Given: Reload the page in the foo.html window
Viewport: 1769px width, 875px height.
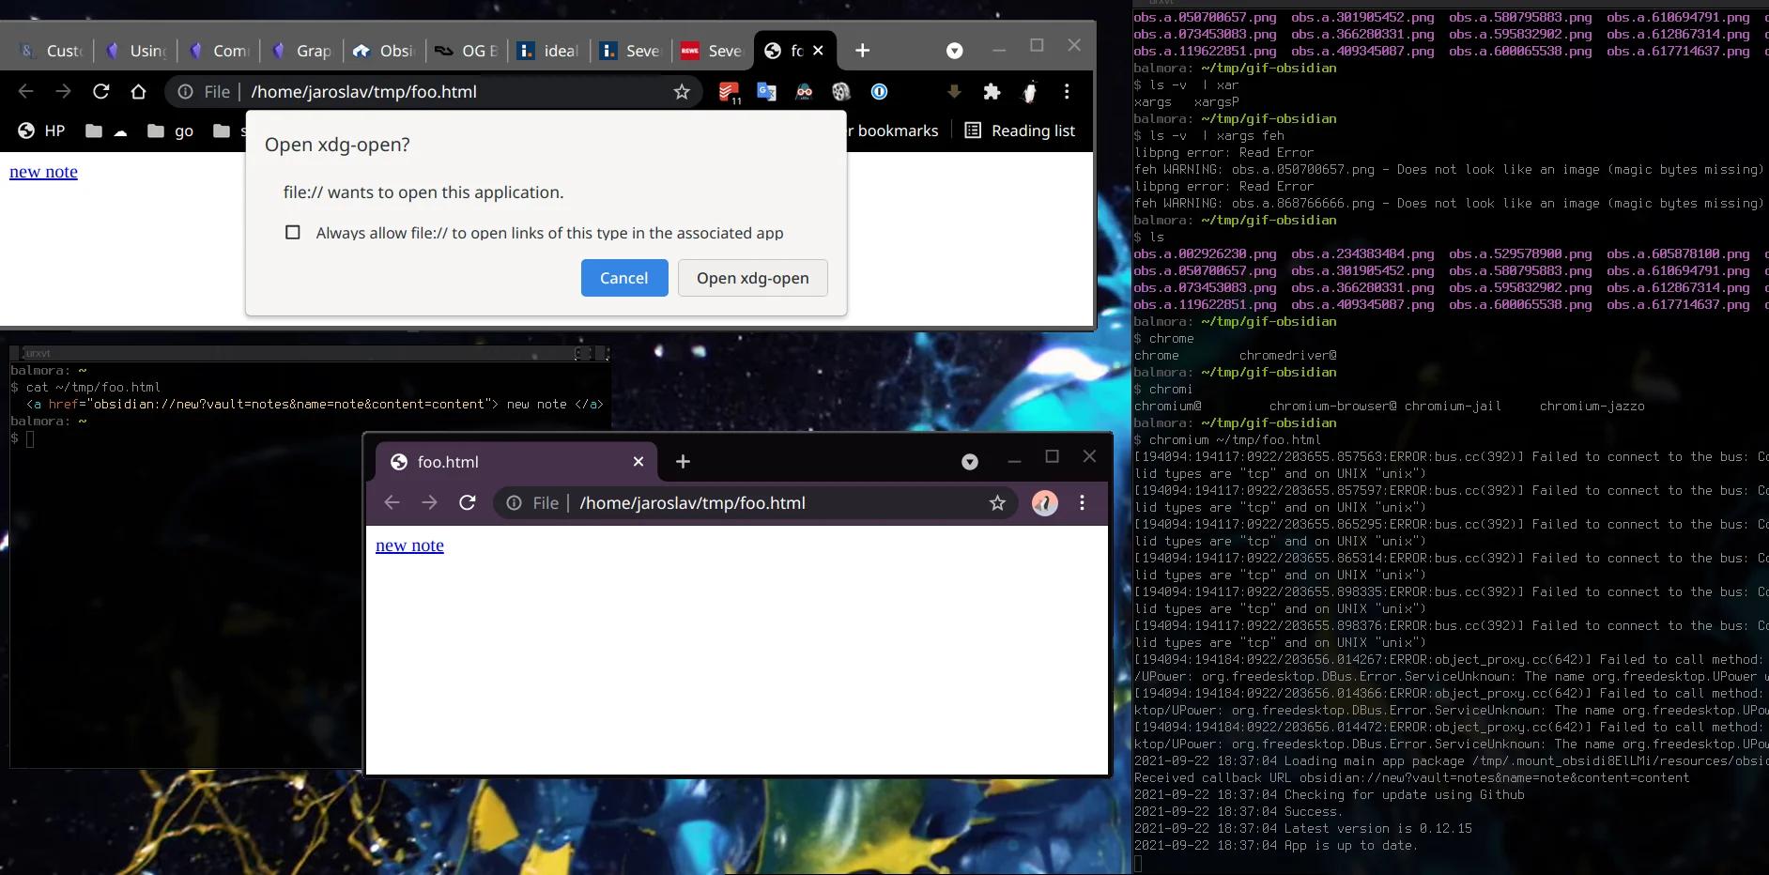Looking at the screenshot, I should tap(468, 502).
